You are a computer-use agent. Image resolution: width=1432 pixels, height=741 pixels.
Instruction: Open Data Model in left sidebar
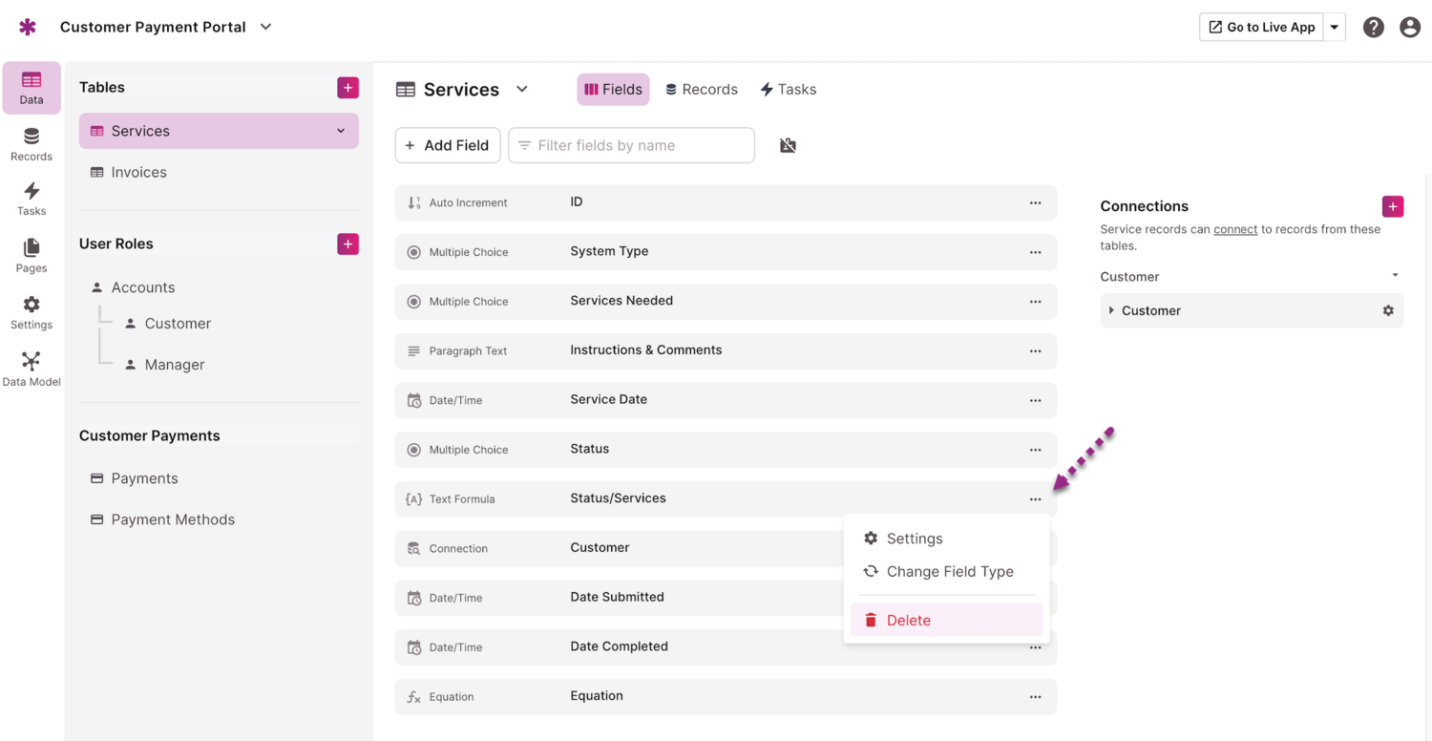pos(31,369)
